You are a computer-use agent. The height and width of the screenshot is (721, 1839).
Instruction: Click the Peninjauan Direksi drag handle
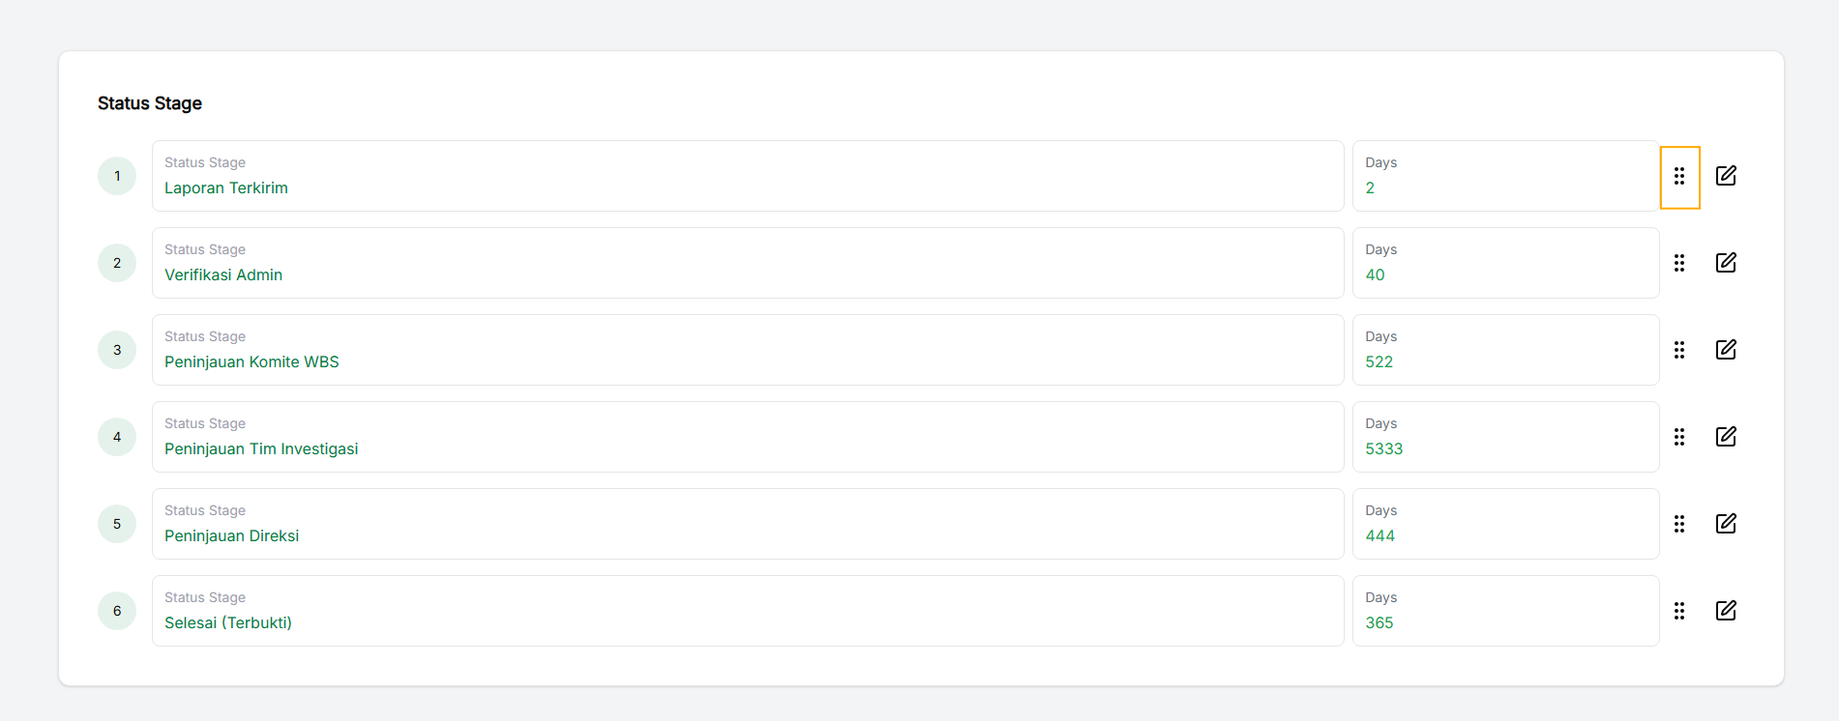point(1679,524)
